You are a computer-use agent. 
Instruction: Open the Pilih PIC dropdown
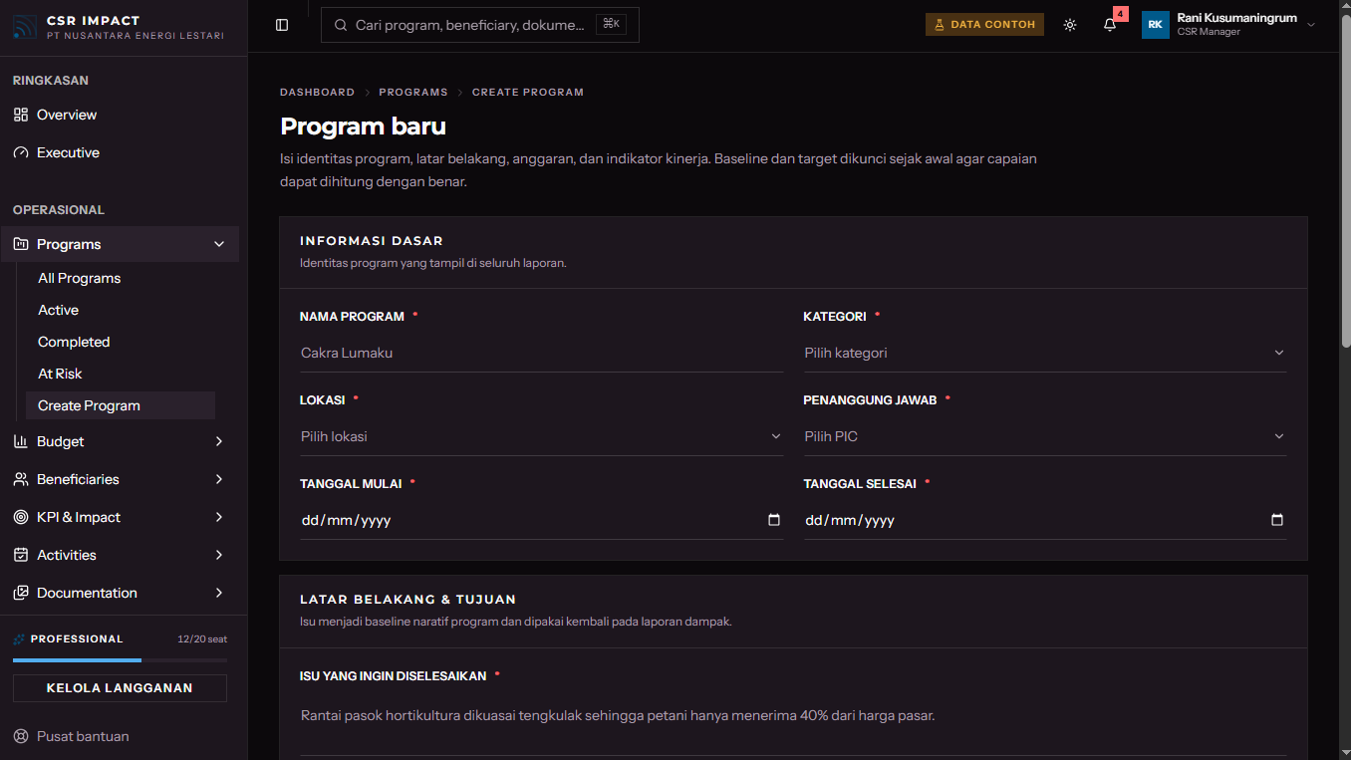(1045, 436)
